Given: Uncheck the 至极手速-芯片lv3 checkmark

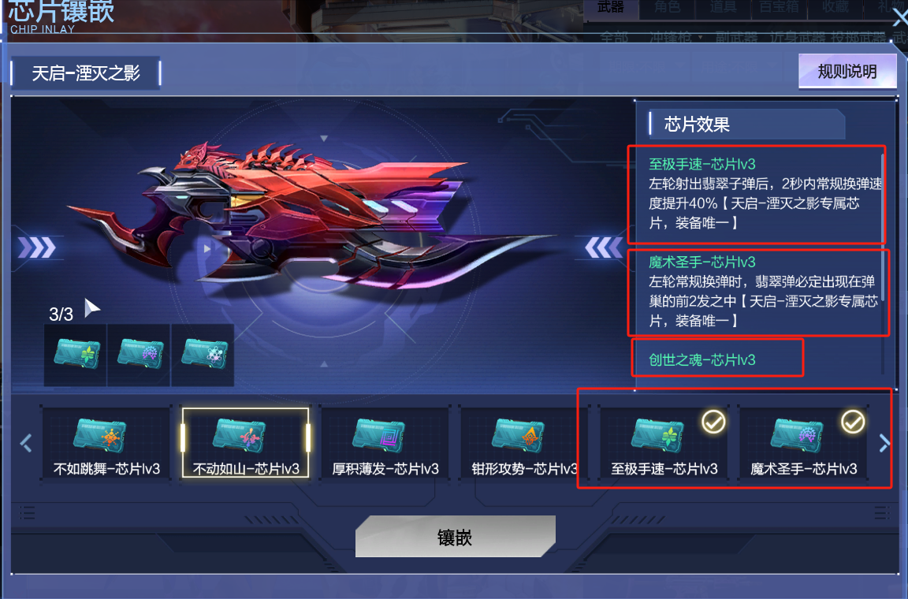Looking at the screenshot, I should [x=713, y=422].
